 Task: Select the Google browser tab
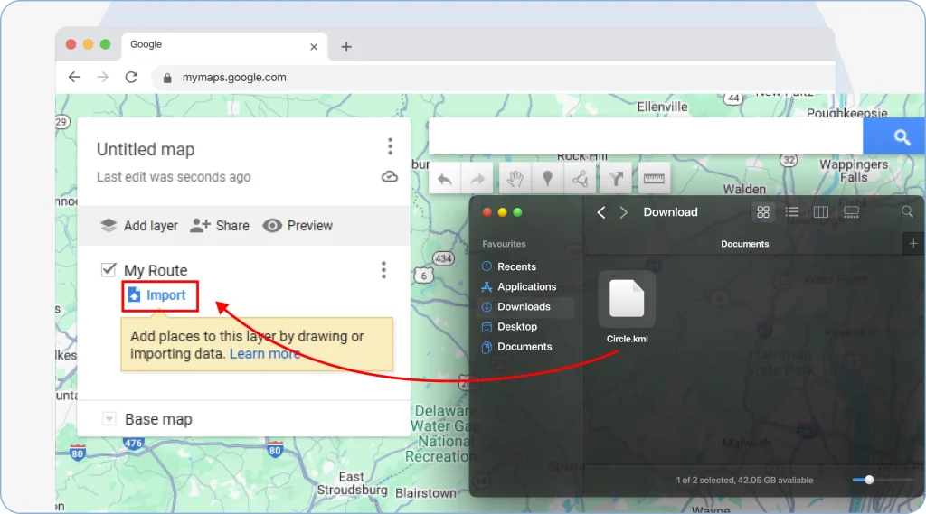point(224,45)
